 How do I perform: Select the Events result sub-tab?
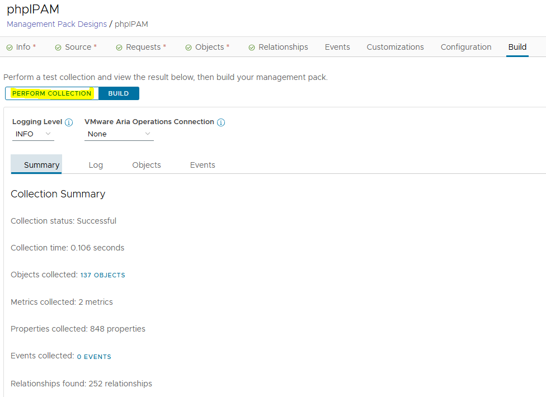tap(203, 165)
